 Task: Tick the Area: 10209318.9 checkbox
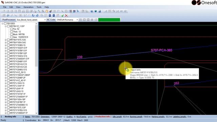click(12, 37)
